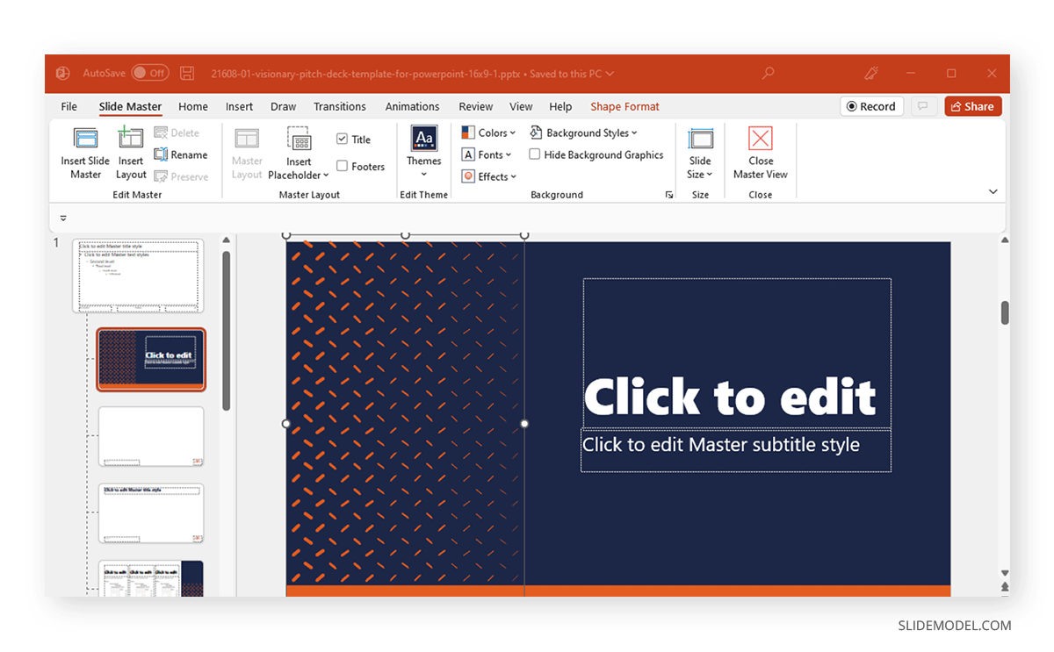This screenshot has height=652, width=1054.
Task: Toggle the Title checkbox
Action: [x=341, y=139]
